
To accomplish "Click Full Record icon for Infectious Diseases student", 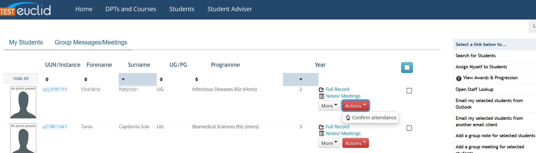I will tap(321, 90).
